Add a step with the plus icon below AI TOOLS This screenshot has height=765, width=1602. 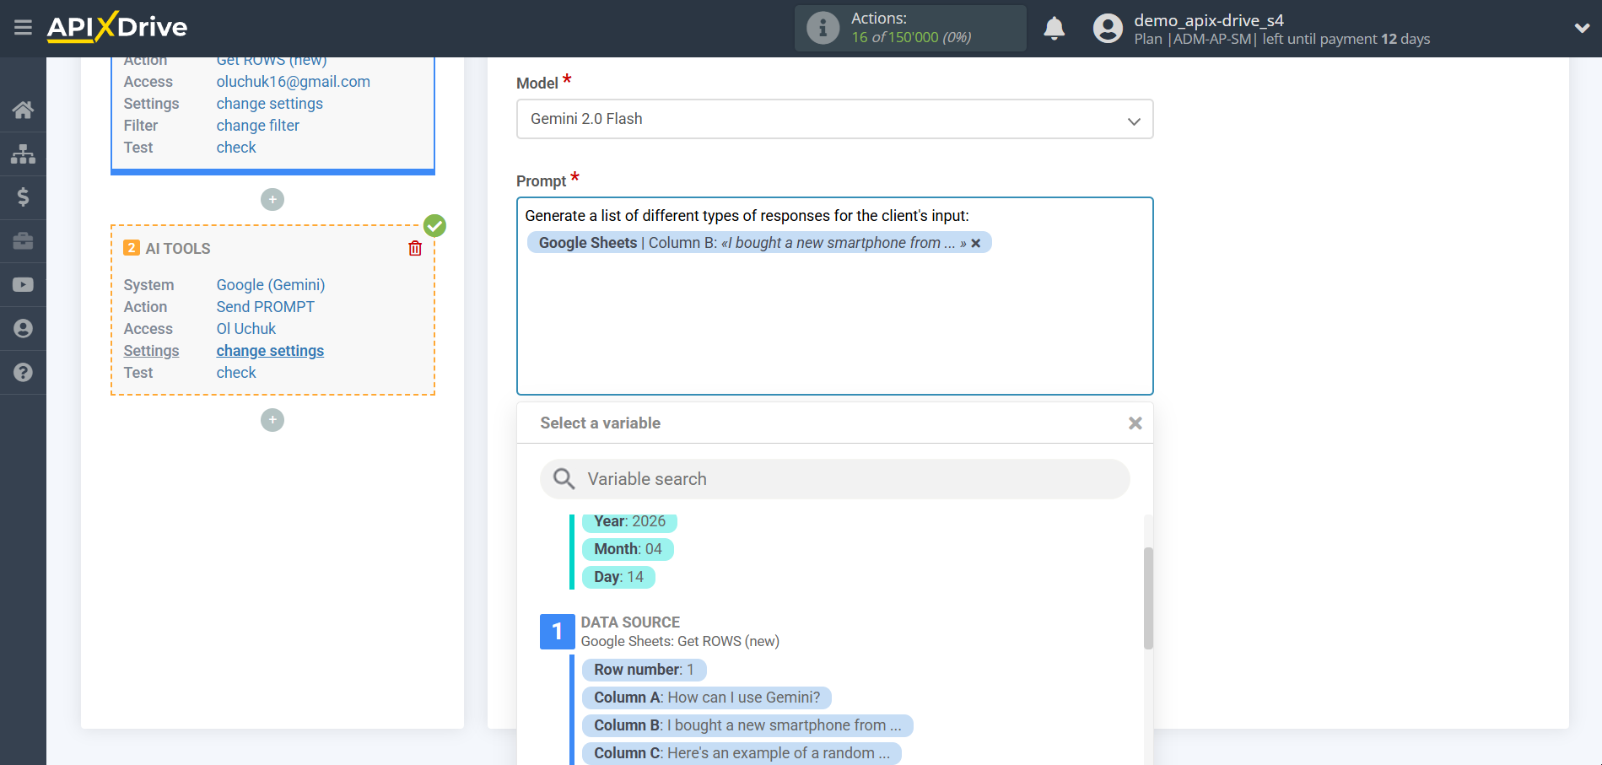[x=272, y=420]
